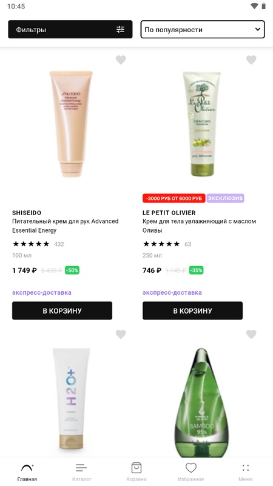Image resolution: width=273 pixels, height=486 pixels.
Task: Add Shiseido cream В корзину
Action: point(62,310)
